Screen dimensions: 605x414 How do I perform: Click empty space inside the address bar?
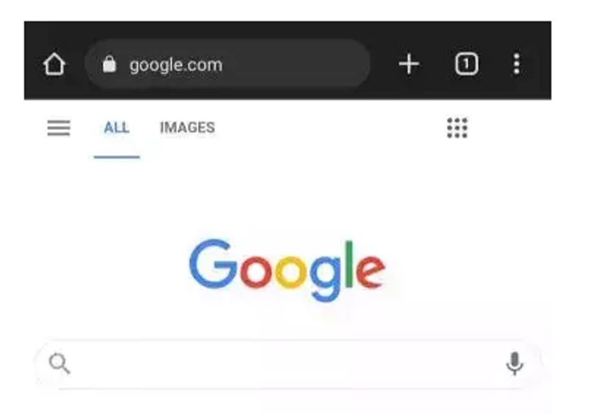coord(302,64)
